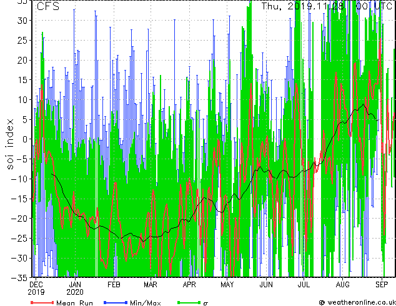
Task: Click the 'Min/Max' legend text
Action: [x=145, y=303]
